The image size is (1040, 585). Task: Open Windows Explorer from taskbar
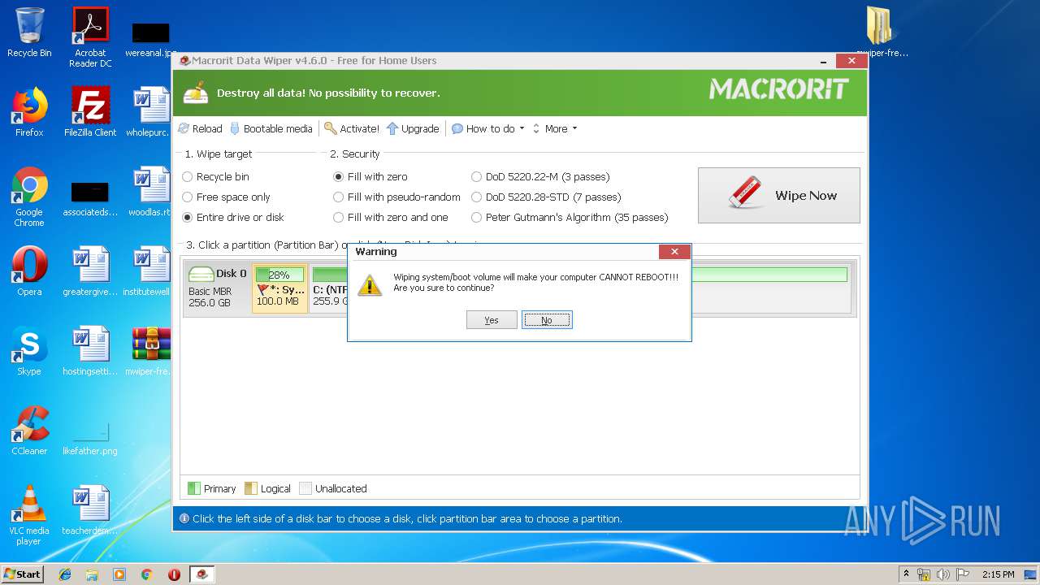[x=92, y=574]
